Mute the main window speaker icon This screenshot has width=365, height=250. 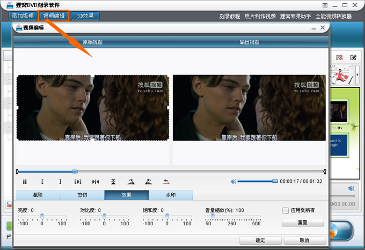(351, 188)
